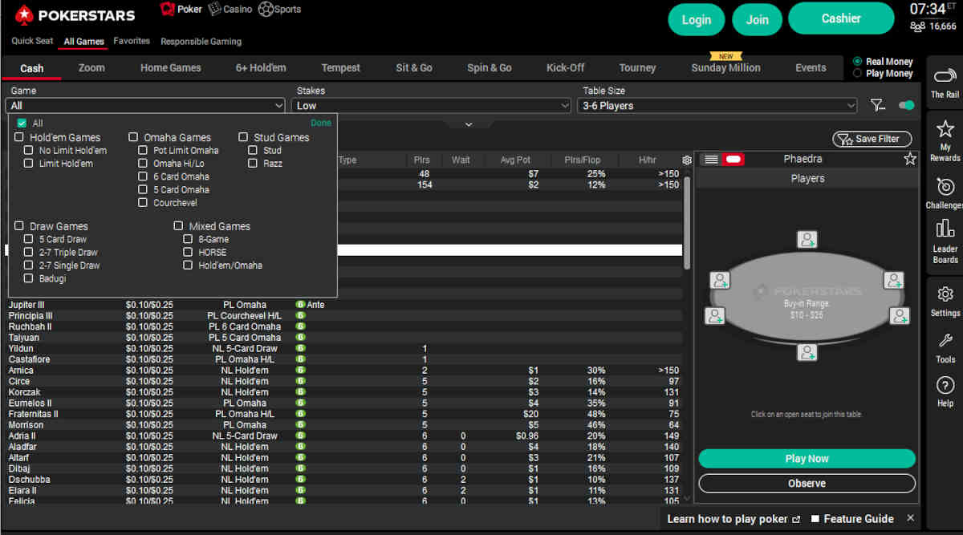963x535 pixels.
Task: Open the Casino section icon
Action: 215,9
